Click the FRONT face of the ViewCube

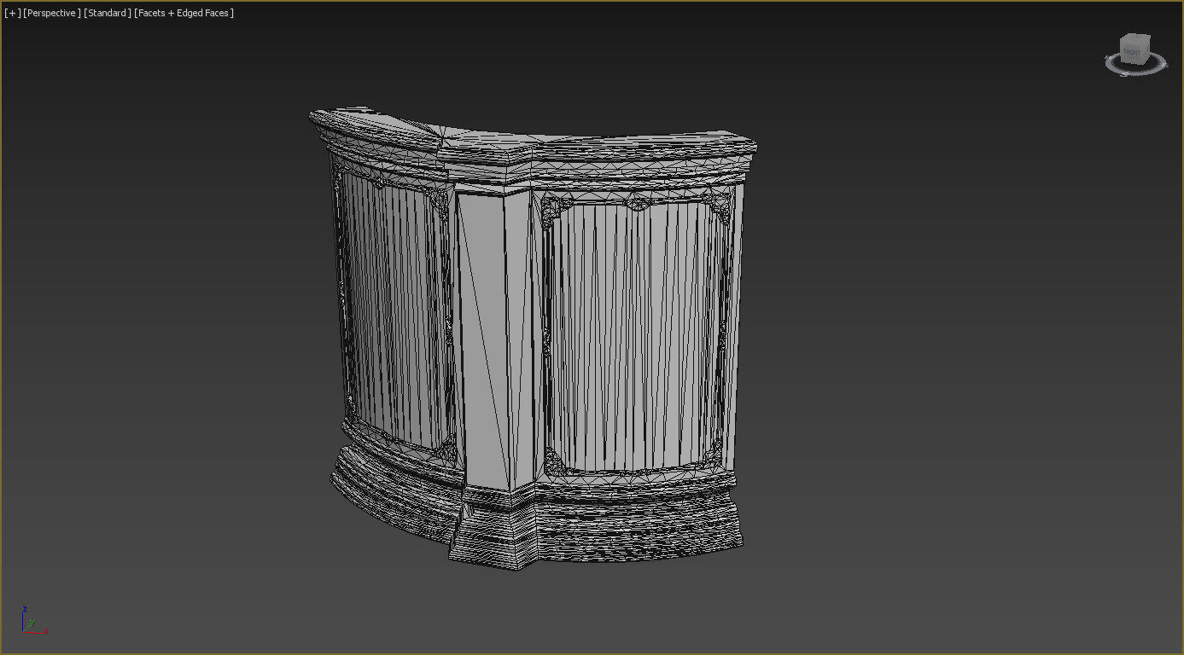pyautogui.click(x=1132, y=52)
